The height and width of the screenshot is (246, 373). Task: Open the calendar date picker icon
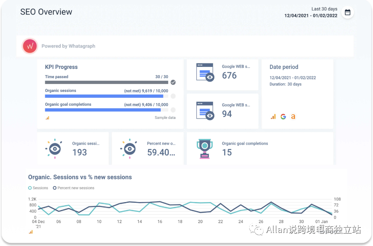click(x=348, y=12)
